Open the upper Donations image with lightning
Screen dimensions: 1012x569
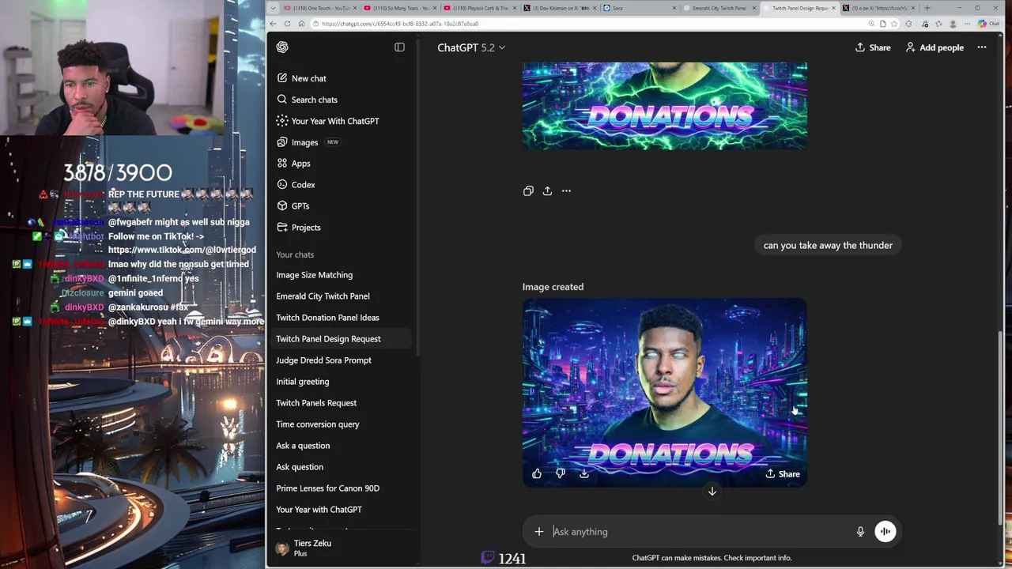(665, 106)
